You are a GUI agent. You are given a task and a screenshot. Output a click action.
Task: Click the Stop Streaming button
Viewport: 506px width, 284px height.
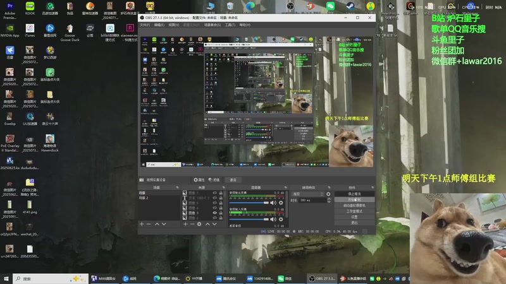(354, 194)
